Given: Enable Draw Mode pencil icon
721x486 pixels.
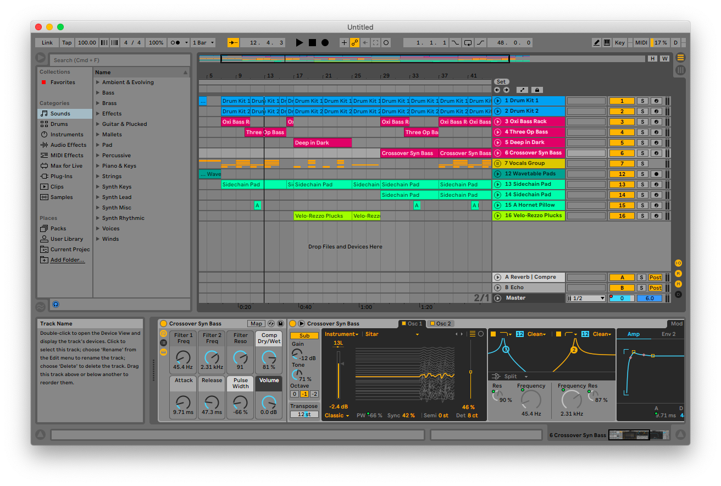Looking at the screenshot, I should coord(597,42).
